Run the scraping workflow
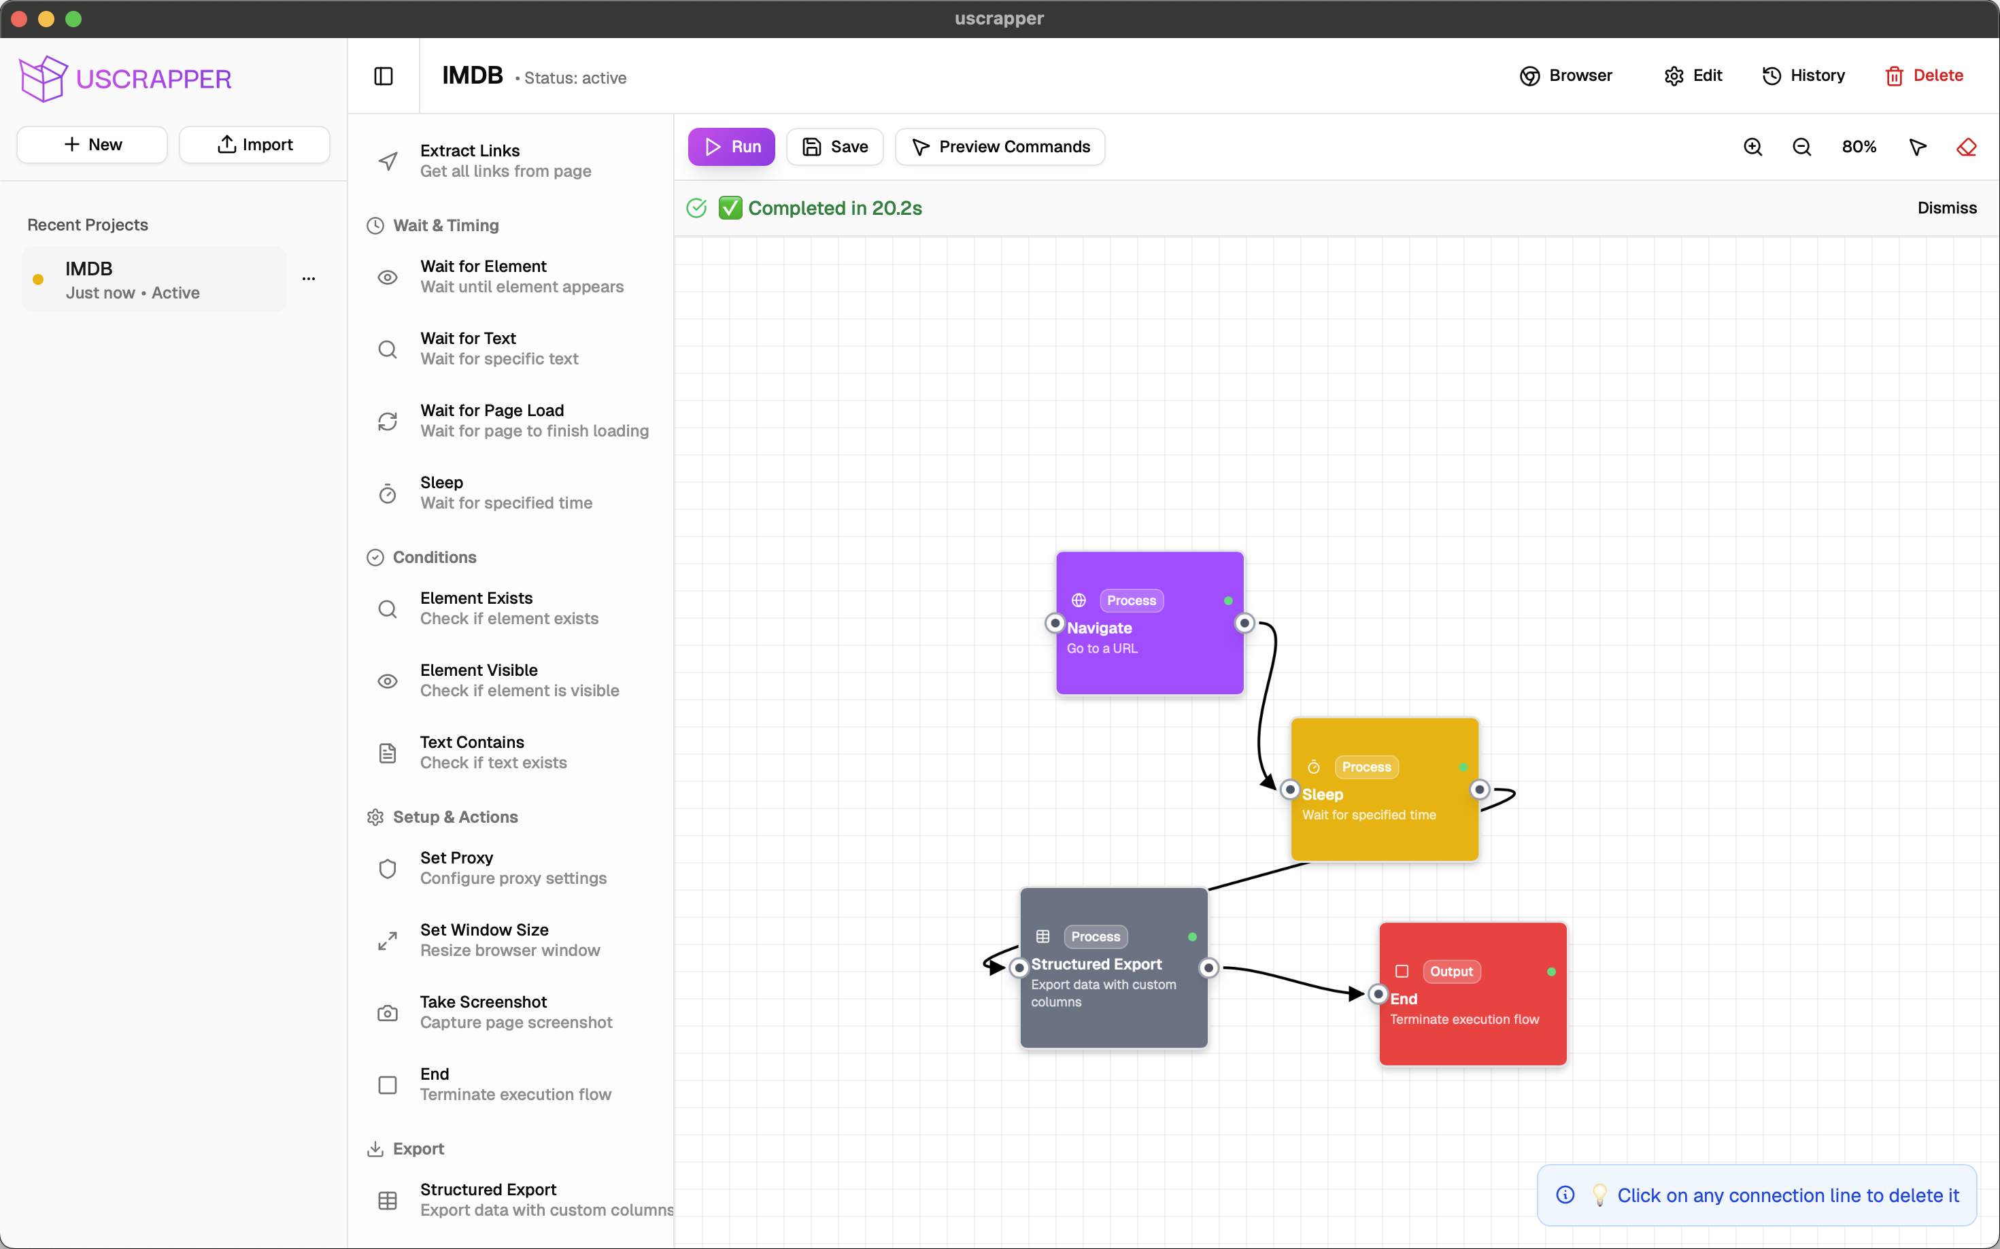 pyautogui.click(x=731, y=147)
